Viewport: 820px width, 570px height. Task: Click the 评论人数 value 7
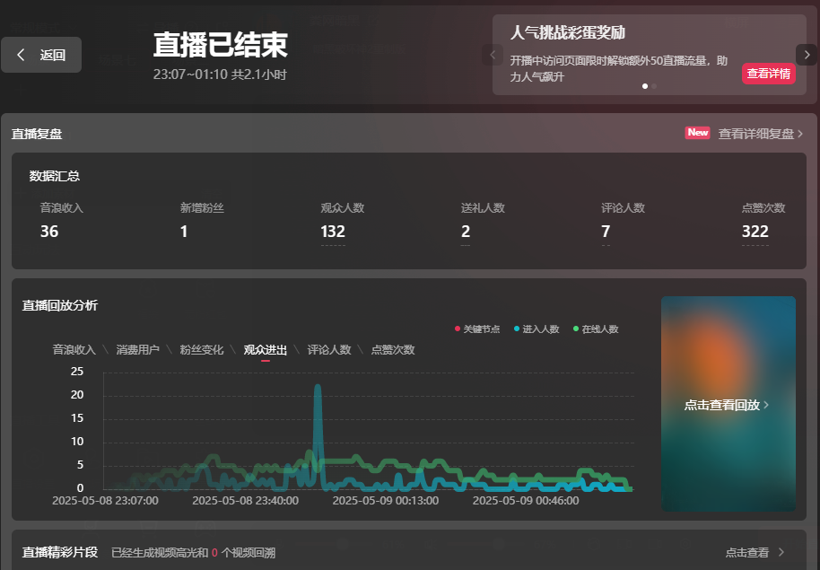tap(606, 232)
